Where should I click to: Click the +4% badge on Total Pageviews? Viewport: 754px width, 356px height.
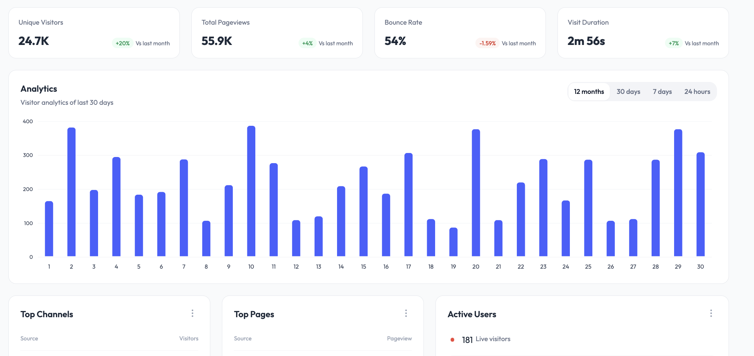(x=307, y=43)
